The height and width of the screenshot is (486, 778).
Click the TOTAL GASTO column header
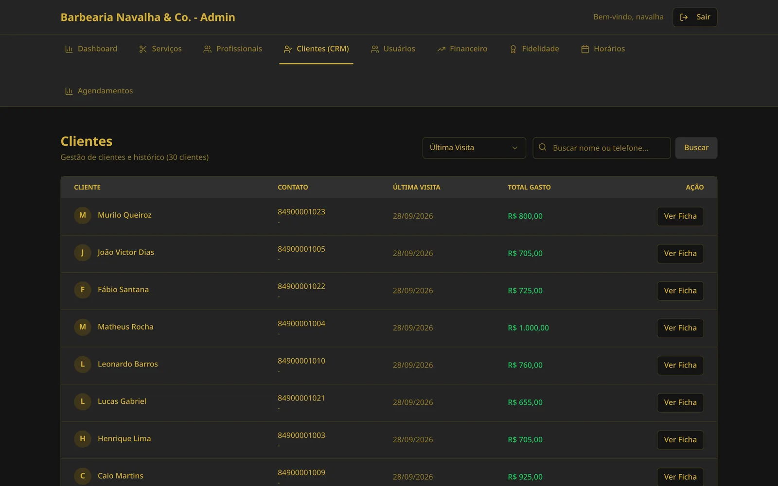tap(529, 187)
